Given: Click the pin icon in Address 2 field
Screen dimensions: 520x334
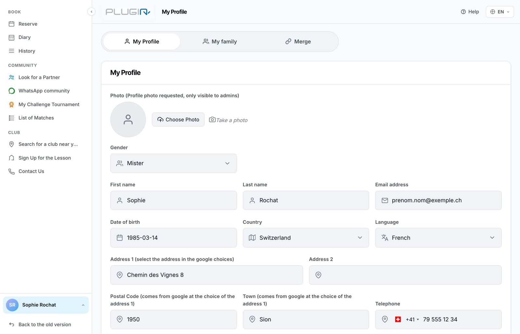Looking at the screenshot, I should click(x=318, y=275).
